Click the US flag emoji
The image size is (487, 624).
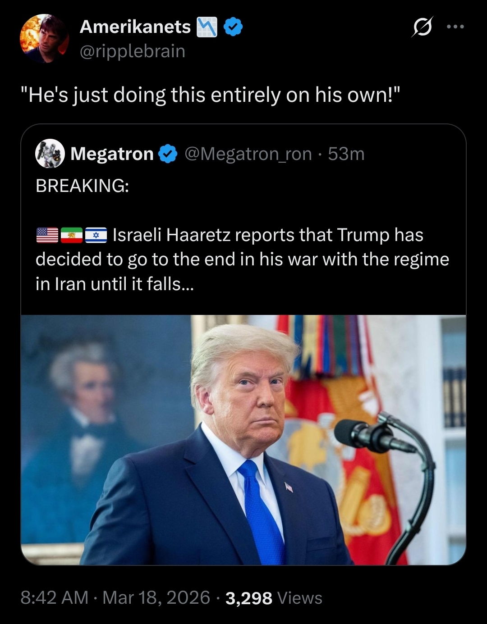[47, 235]
